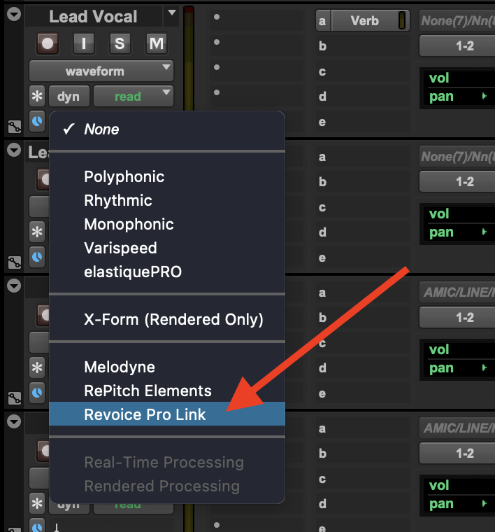Solo the Lead Vocal track

tap(120, 43)
